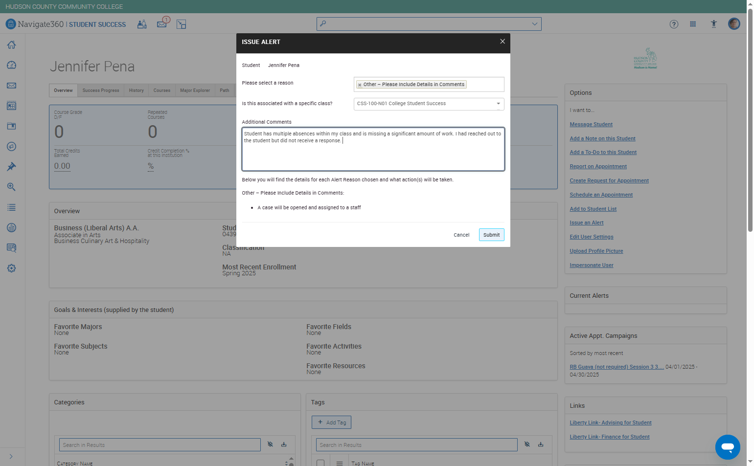Screen dimensions: 754x466
Task: Click the Add Tag button
Action: pos(331,422)
